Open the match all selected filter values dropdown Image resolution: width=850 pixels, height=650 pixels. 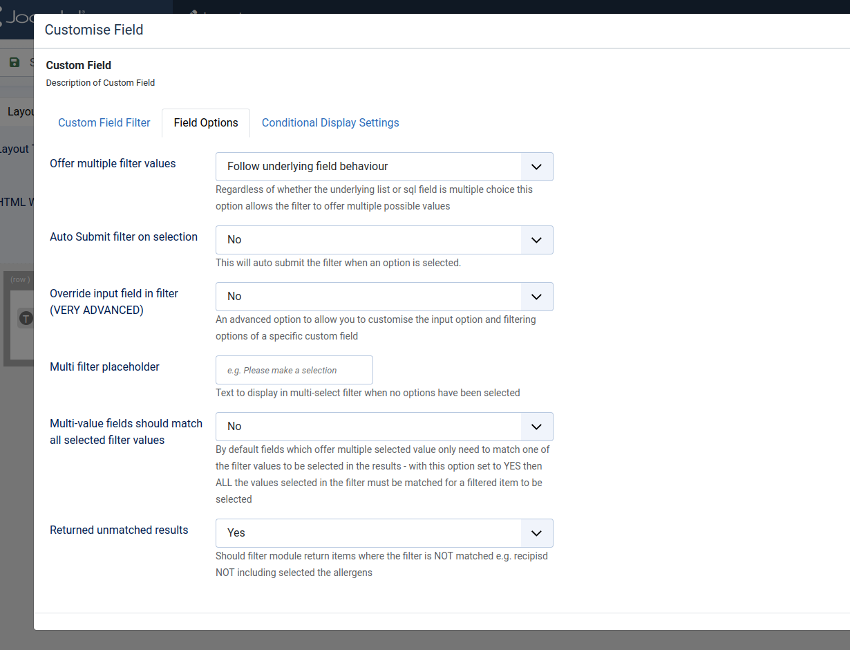coord(384,427)
